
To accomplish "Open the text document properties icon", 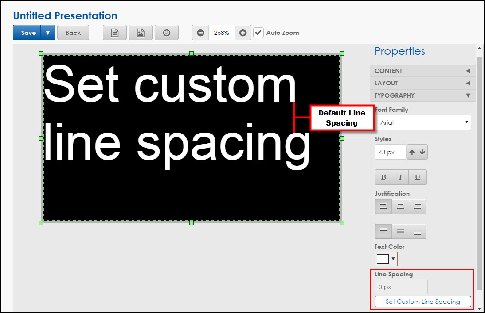I will [114, 32].
